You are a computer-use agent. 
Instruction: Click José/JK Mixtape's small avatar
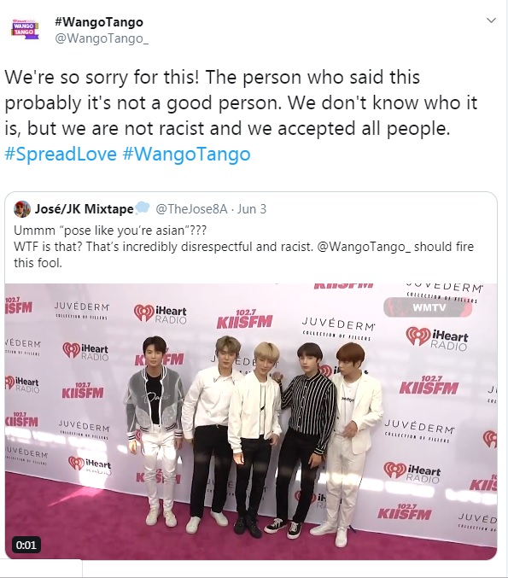(22, 209)
